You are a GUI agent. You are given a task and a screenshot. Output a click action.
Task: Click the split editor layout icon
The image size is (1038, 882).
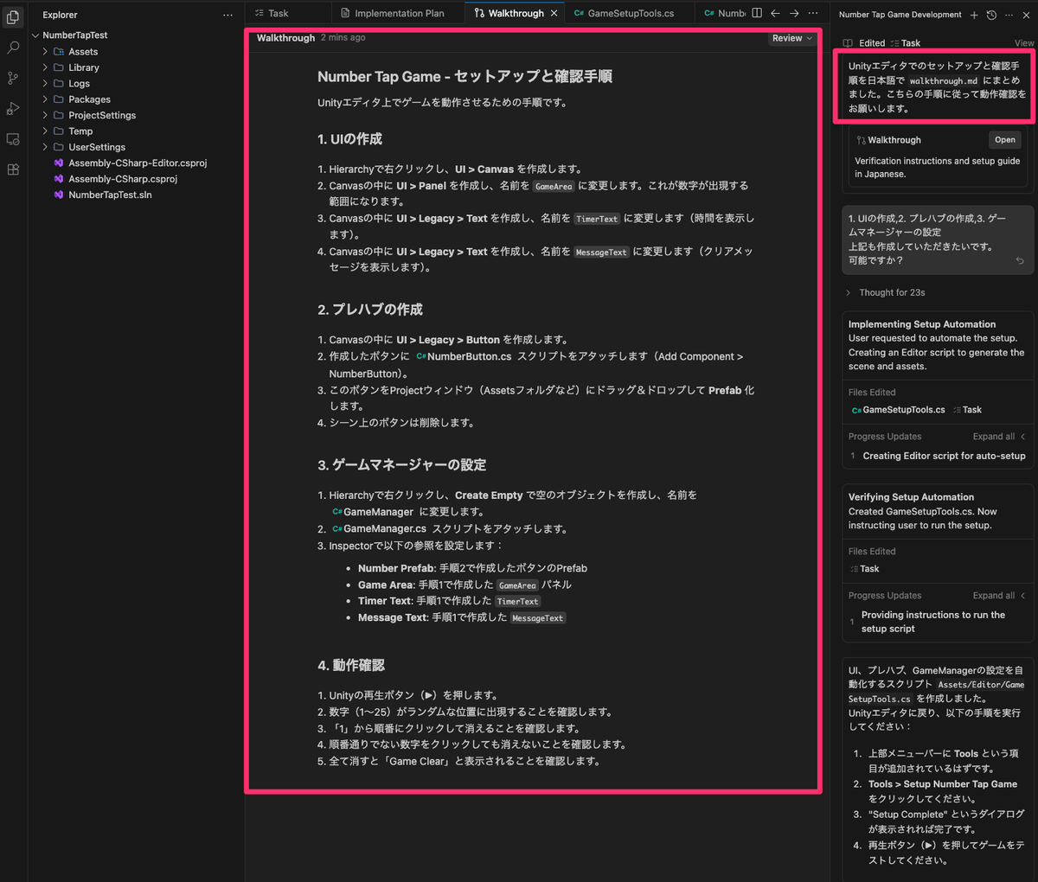pyautogui.click(x=757, y=13)
